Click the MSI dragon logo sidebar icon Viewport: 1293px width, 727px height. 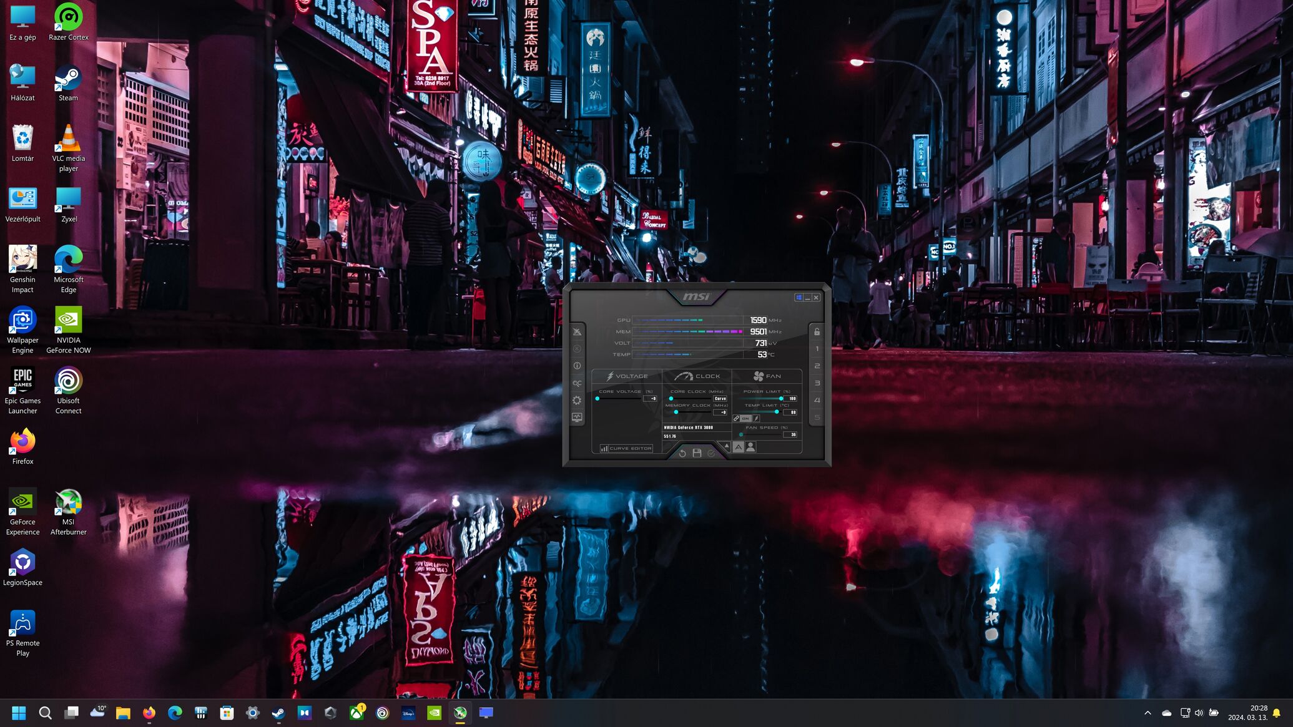pos(577,332)
